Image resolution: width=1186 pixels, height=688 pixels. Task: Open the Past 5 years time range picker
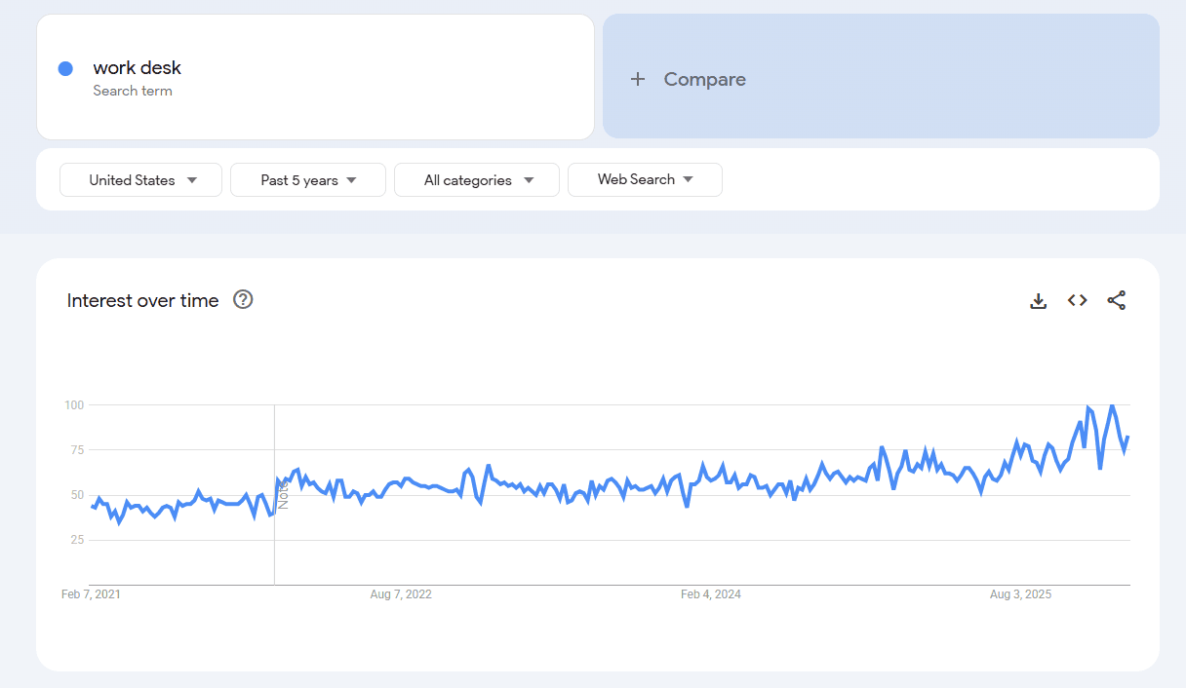(307, 179)
